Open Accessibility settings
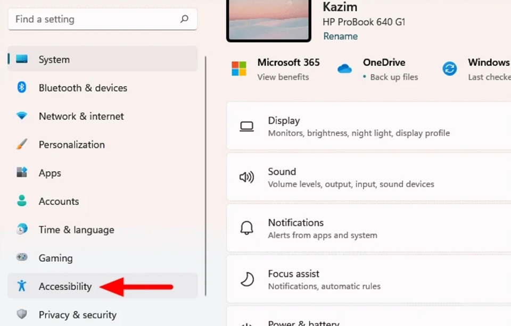The width and height of the screenshot is (511, 326). [103, 286]
